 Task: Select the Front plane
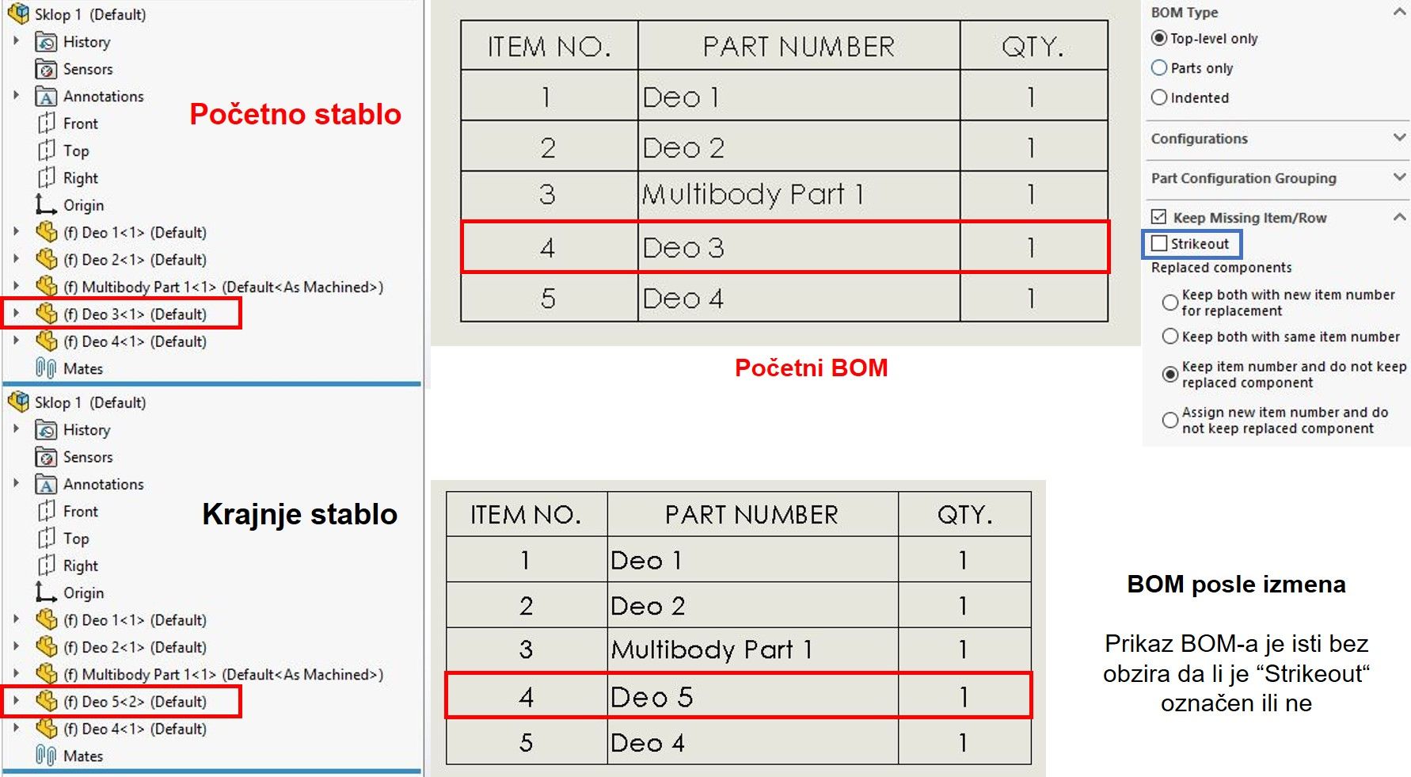coord(45,123)
